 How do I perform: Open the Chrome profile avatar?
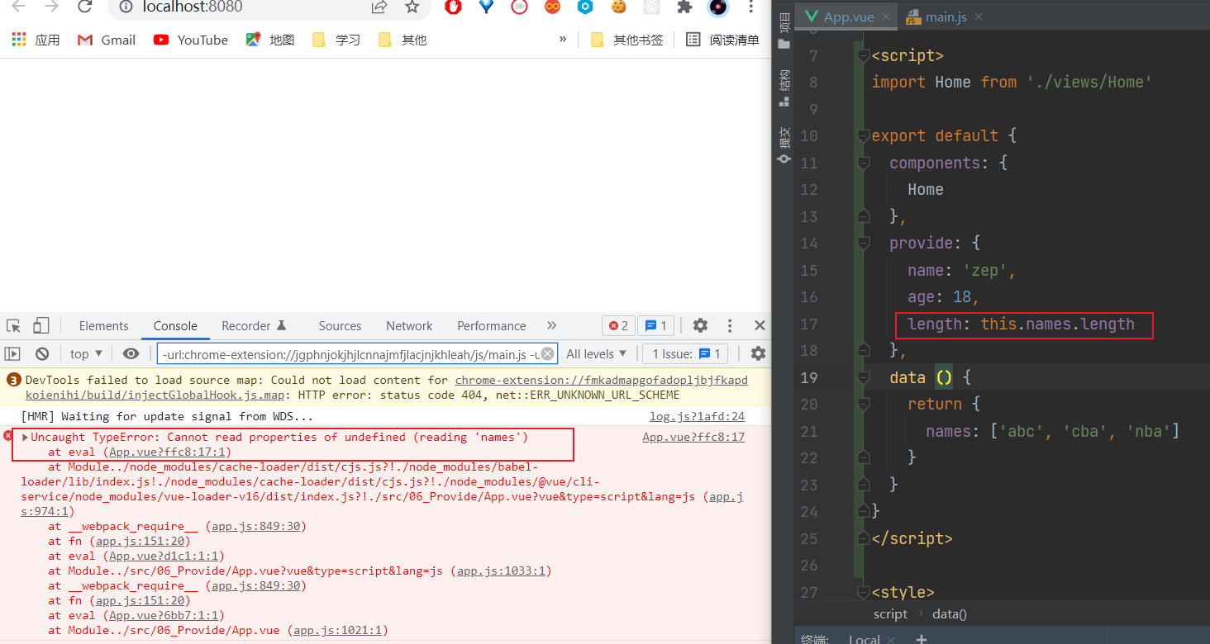[x=718, y=7]
